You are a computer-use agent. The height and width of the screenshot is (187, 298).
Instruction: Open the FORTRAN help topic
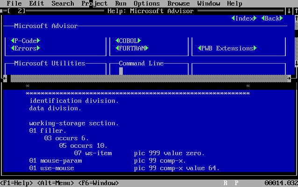(132, 48)
